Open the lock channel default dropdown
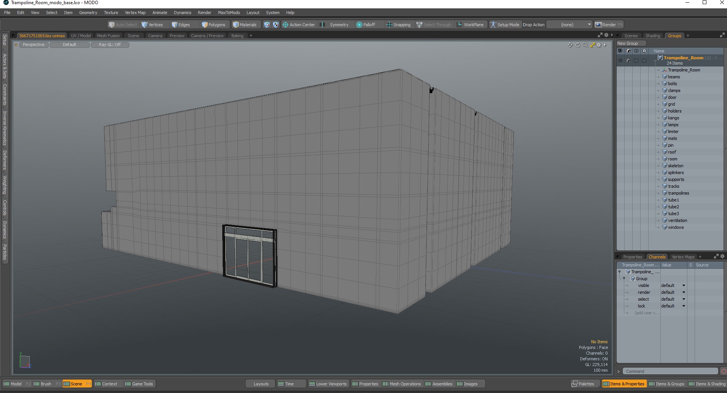The image size is (727, 393). coord(673,306)
